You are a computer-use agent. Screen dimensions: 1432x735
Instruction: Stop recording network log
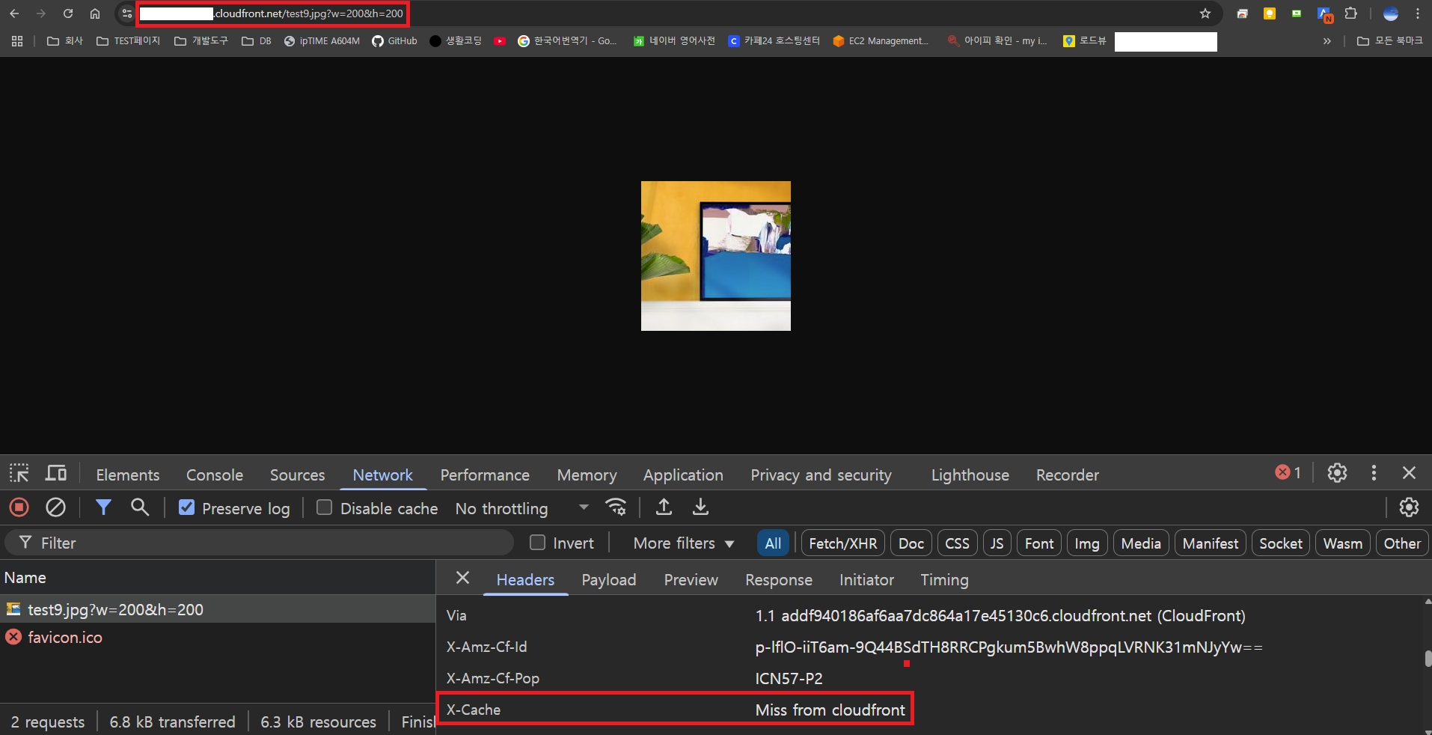click(19, 507)
